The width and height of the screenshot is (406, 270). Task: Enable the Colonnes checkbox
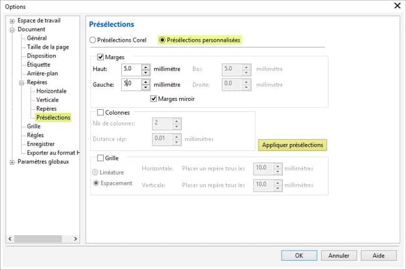coord(101,112)
